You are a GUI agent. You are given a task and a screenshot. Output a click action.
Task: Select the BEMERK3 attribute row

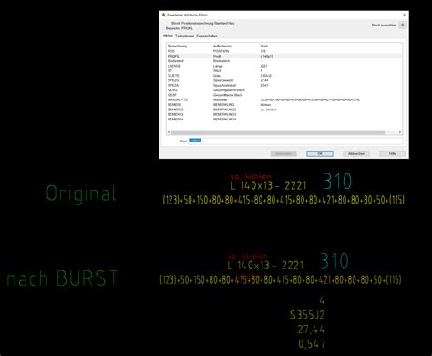(284, 114)
